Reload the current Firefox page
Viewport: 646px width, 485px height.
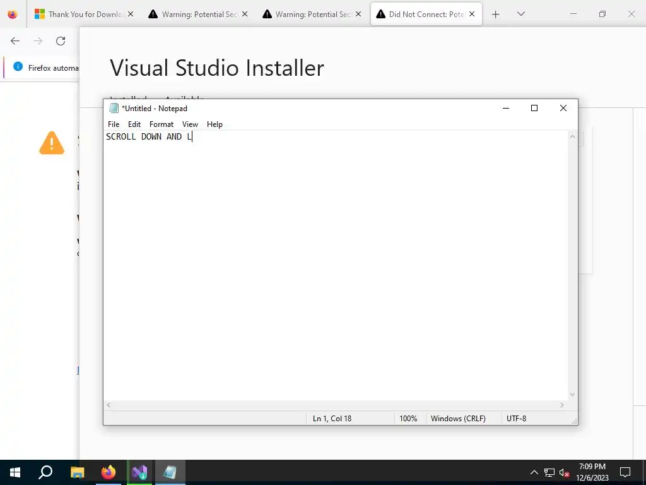(x=61, y=41)
